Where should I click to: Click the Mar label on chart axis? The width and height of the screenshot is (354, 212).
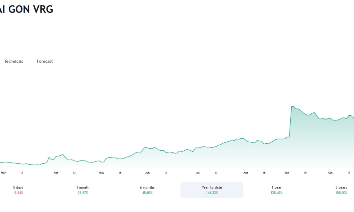click(3, 173)
